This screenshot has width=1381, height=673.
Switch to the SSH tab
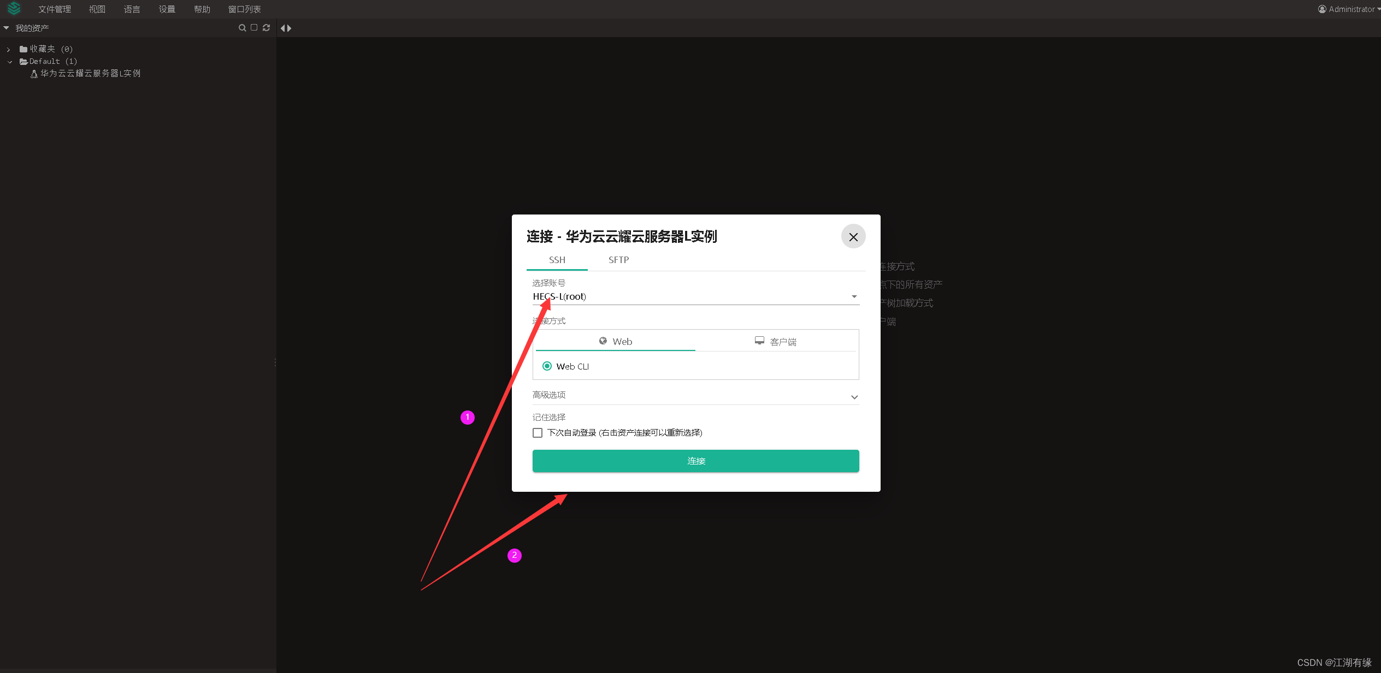click(x=557, y=260)
